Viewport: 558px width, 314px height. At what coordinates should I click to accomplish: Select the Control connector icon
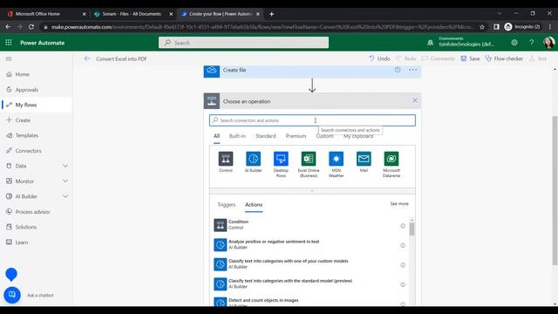point(226,159)
